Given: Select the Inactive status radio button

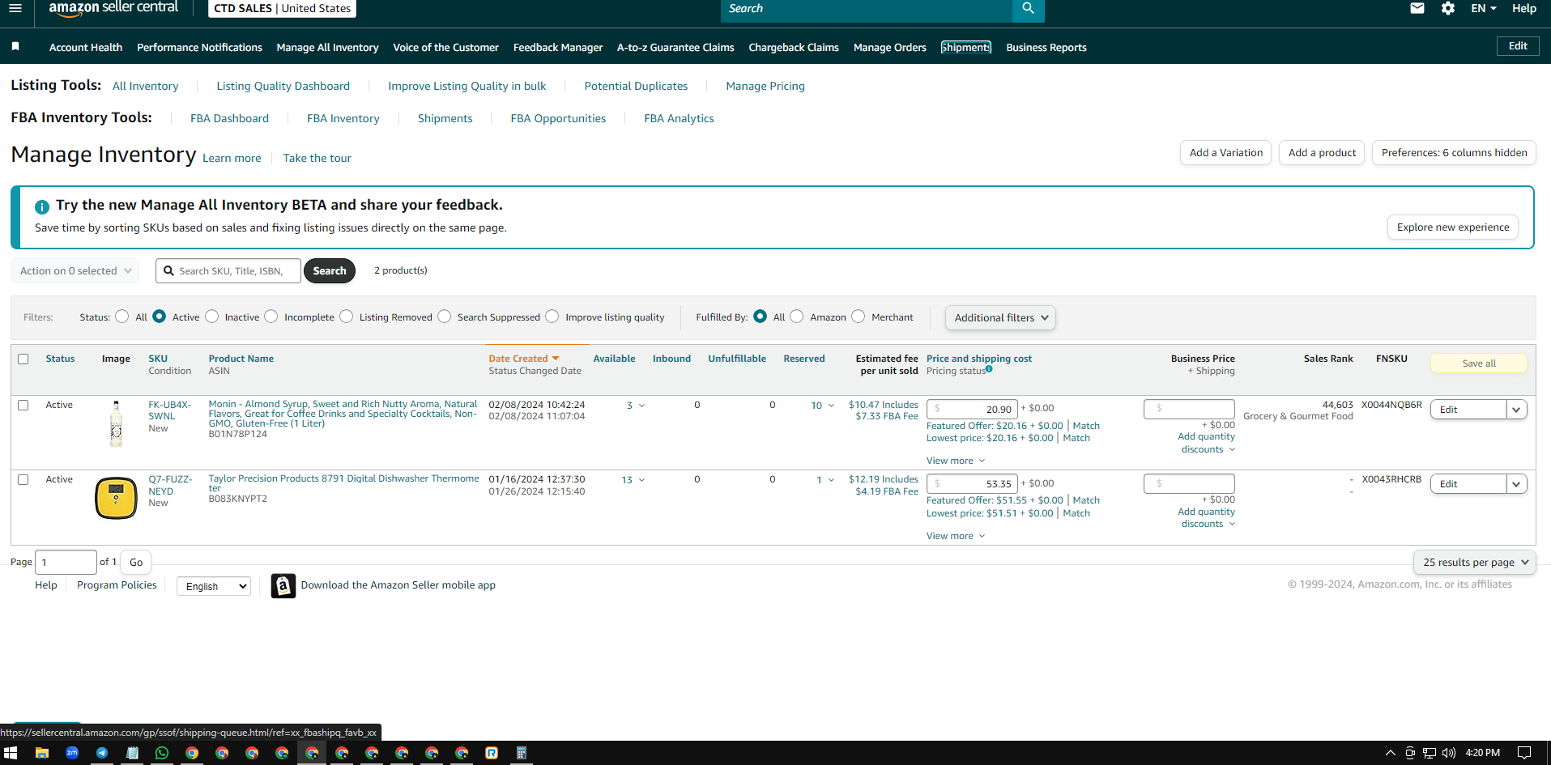Looking at the screenshot, I should point(212,317).
